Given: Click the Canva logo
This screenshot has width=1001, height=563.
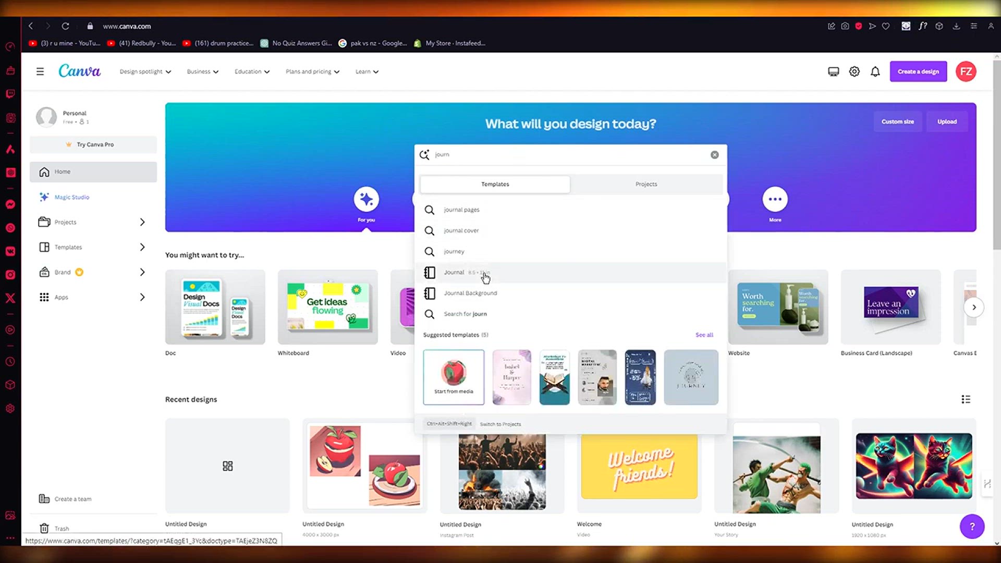Looking at the screenshot, I should click(79, 71).
